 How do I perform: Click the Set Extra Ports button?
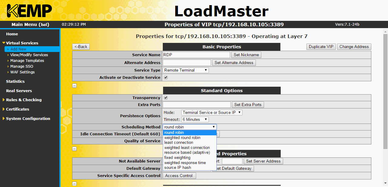248,105
